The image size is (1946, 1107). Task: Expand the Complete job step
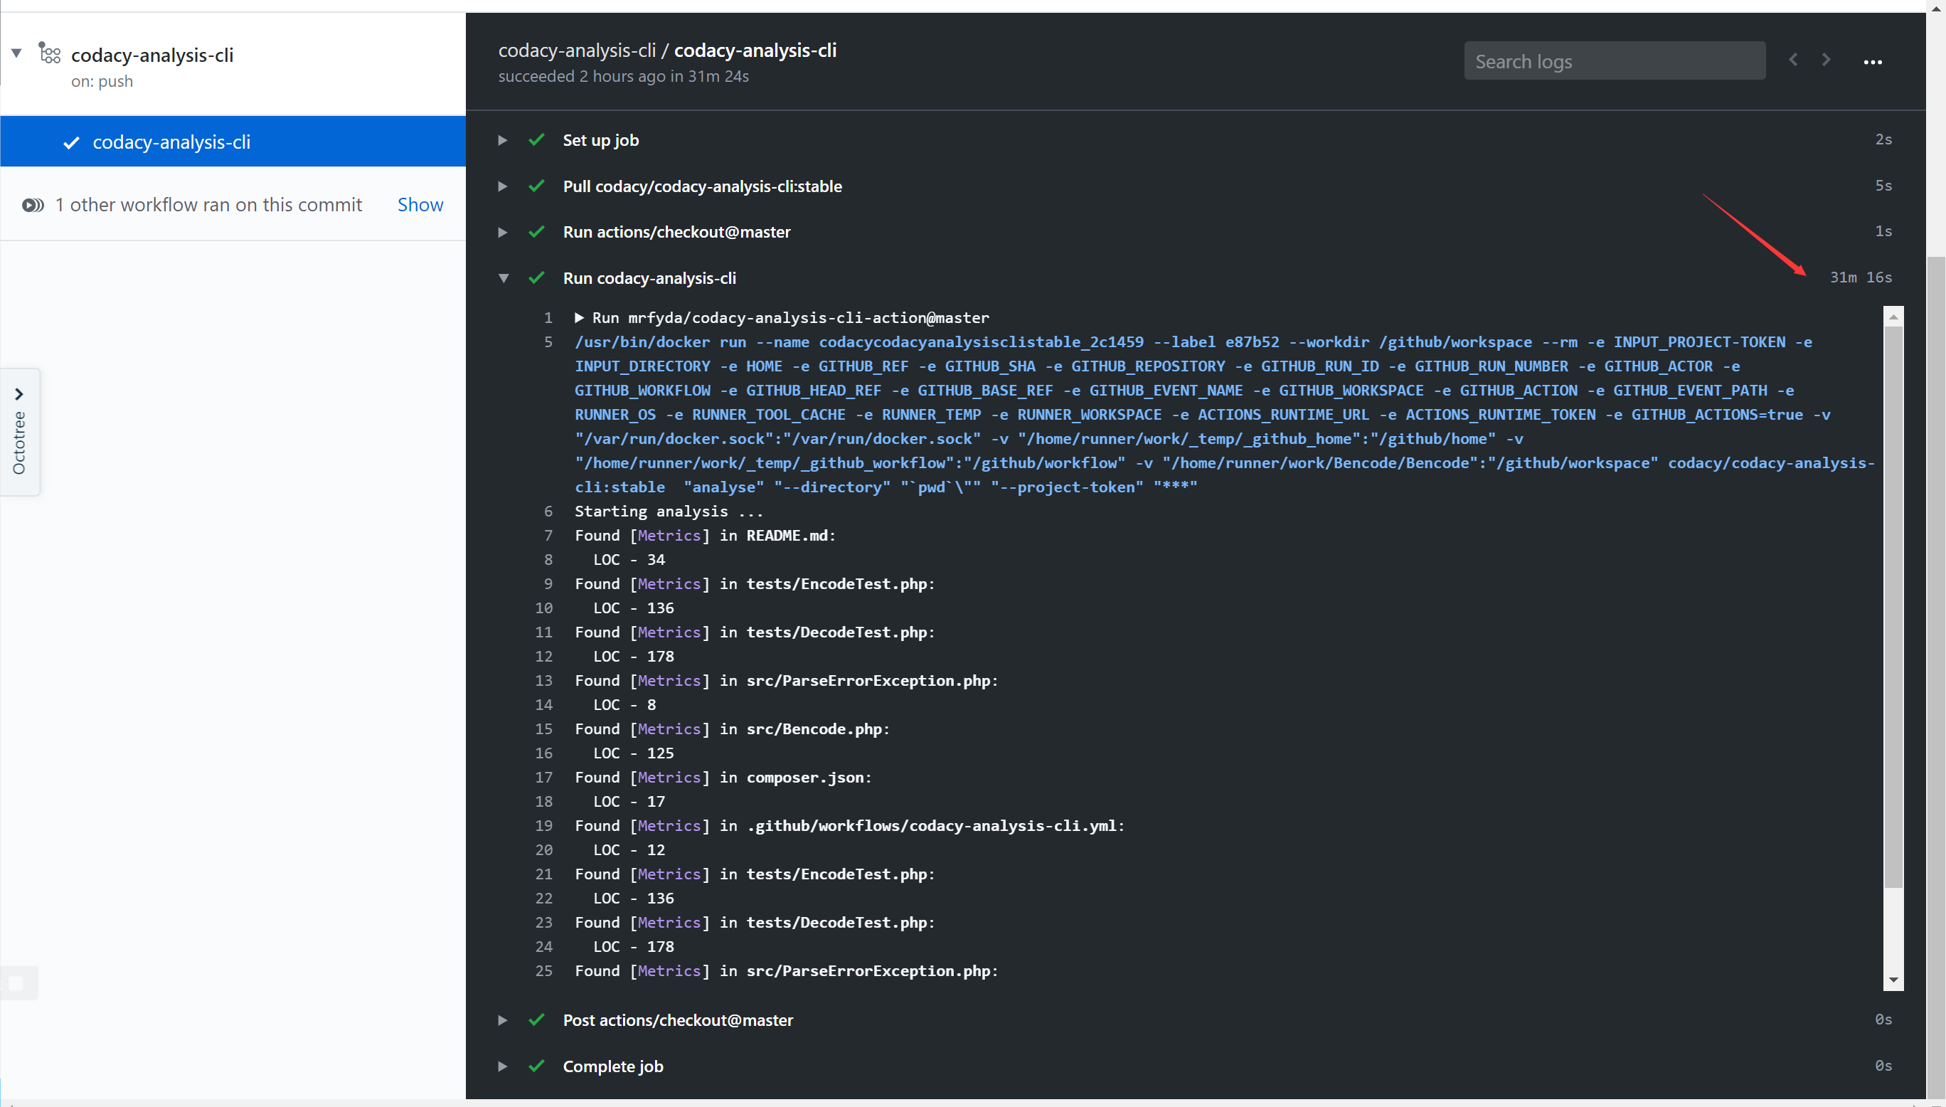click(x=502, y=1066)
